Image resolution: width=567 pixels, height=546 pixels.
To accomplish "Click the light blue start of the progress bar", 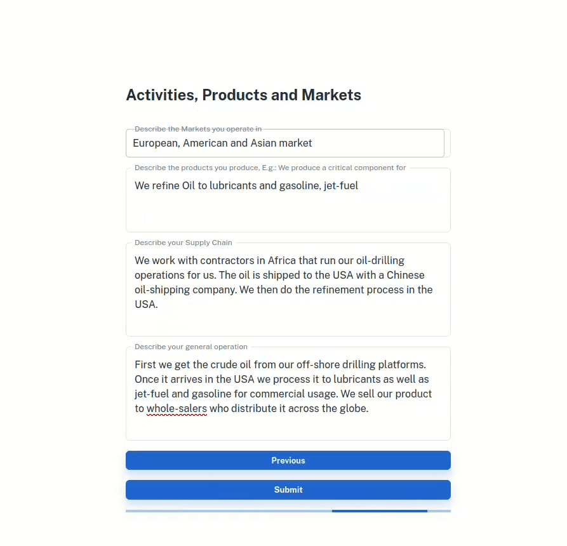I will point(229,511).
